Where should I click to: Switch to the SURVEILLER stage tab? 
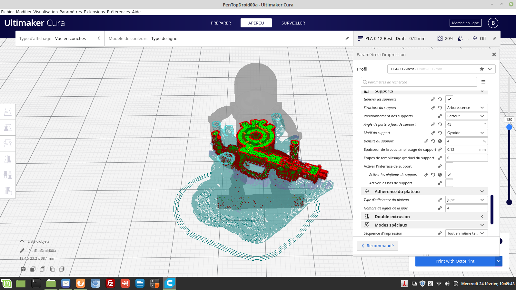(x=293, y=23)
